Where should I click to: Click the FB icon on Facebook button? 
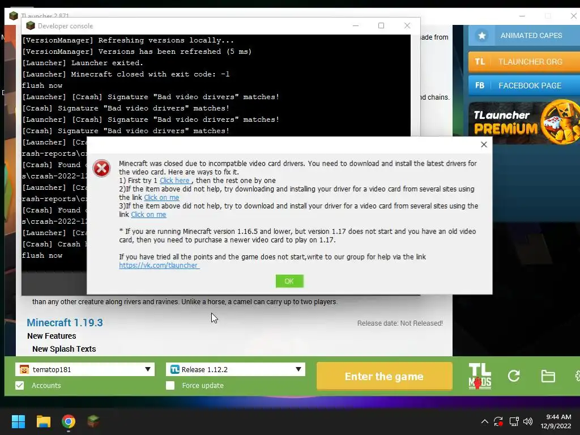480,86
